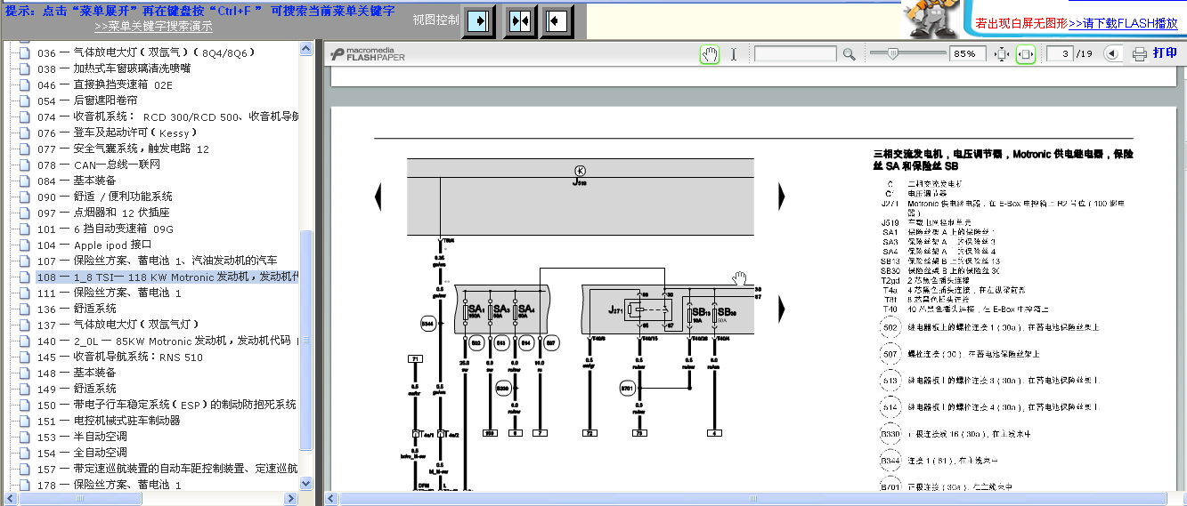
Task: Click the FlashPaper search text field
Action: [x=794, y=54]
